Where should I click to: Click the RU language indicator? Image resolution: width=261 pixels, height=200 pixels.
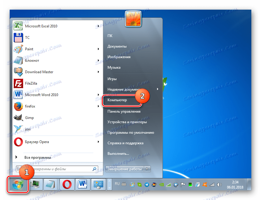click(x=117, y=184)
